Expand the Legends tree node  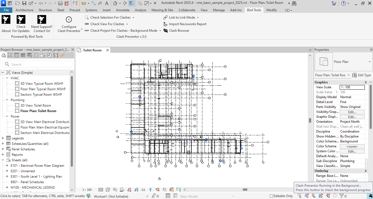[3, 138]
